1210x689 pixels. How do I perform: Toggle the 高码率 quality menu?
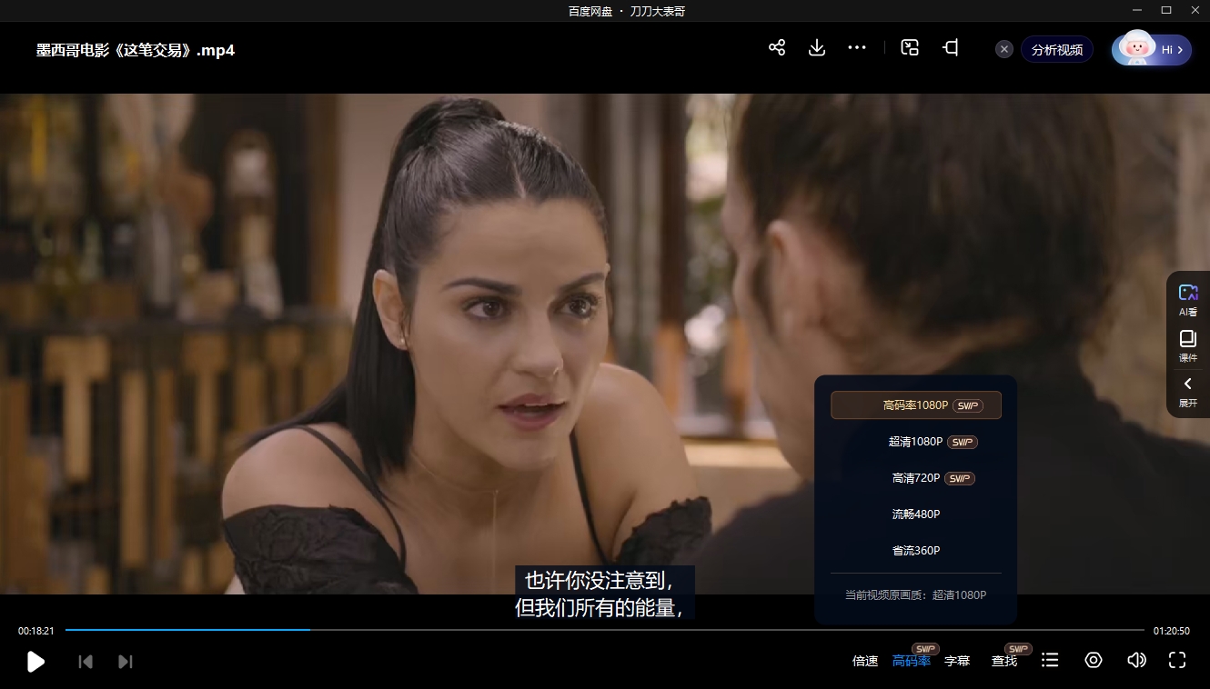tap(912, 661)
